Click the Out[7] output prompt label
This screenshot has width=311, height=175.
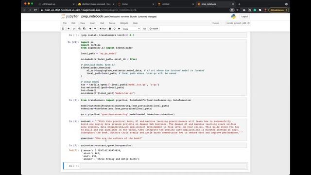click(x=74, y=150)
